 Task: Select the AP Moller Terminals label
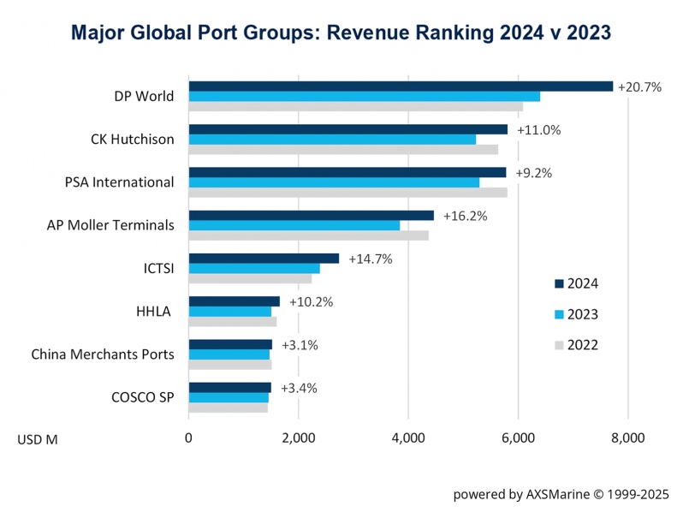tap(110, 225)
